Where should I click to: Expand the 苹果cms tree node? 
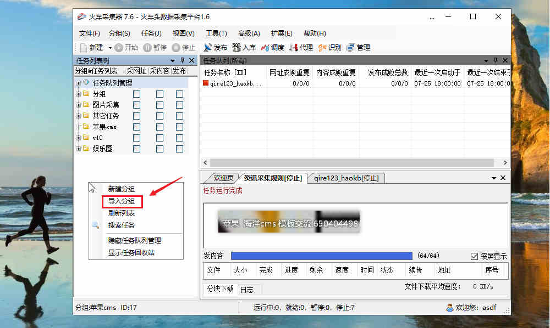pos(78,126)
